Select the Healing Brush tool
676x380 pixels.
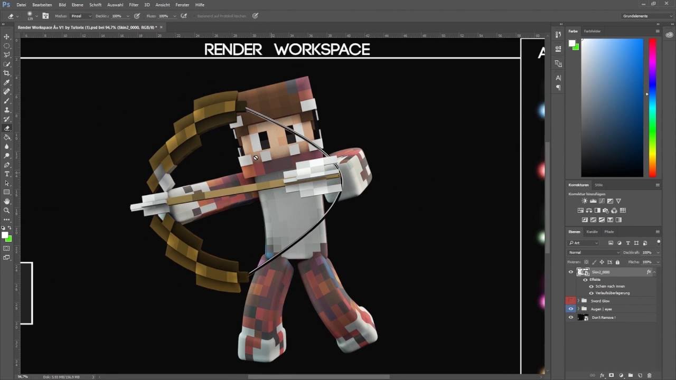pyautogui.click(x=7, y=91)
